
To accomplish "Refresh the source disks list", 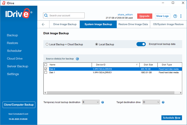I will coord(77,59).
